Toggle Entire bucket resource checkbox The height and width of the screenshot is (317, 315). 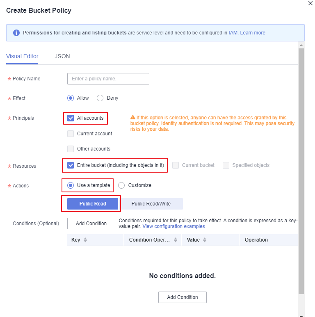point(71,165)
